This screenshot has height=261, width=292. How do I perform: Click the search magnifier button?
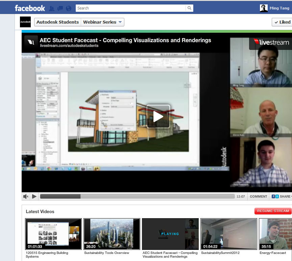pos(189,8)
